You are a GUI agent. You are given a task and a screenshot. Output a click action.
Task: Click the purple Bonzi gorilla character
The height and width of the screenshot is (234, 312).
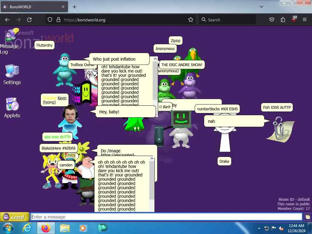coord(189,86)
